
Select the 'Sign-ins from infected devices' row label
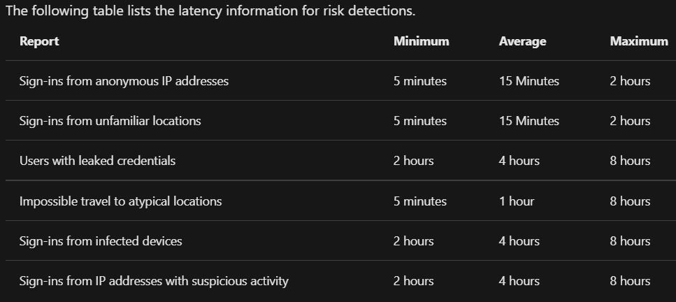point(101,241)
